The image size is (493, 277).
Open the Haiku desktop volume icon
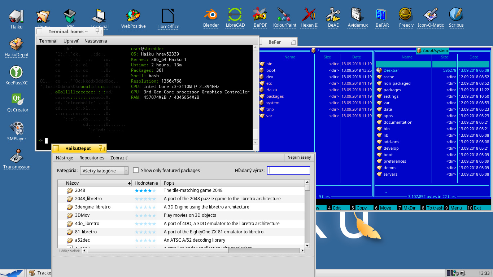pos(17,16)
